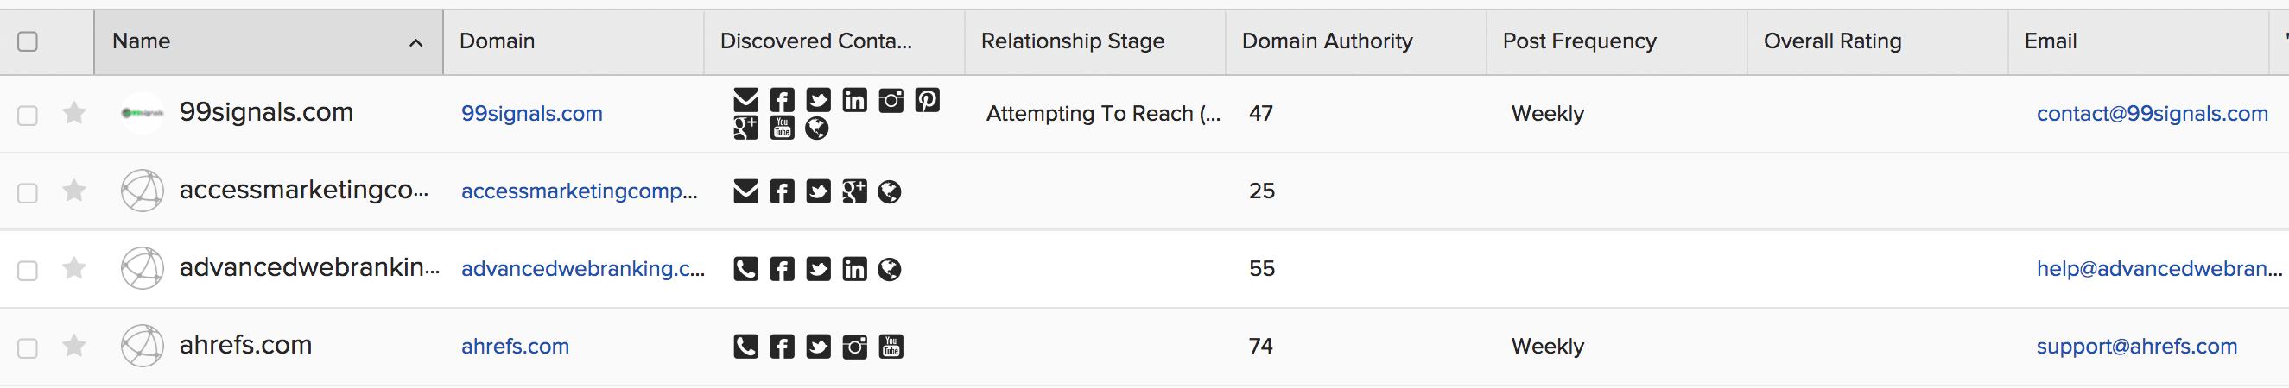
Task: Sort by the Domain Authority column header
Action: tap(1327, 41)
